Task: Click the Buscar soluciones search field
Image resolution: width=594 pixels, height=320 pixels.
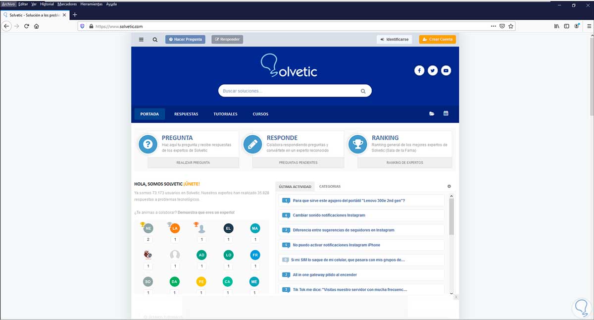Action: coord(295,91)
